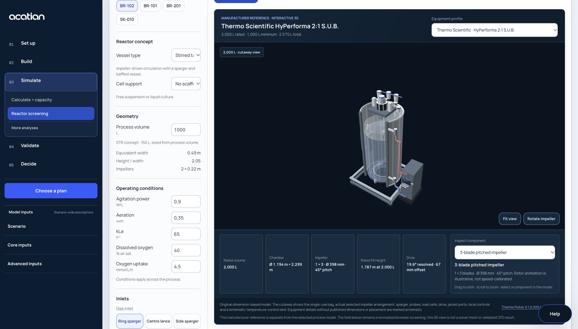Click the Rated volume 2,000 L card
The image size is (578, 329).
coord(241,264)
